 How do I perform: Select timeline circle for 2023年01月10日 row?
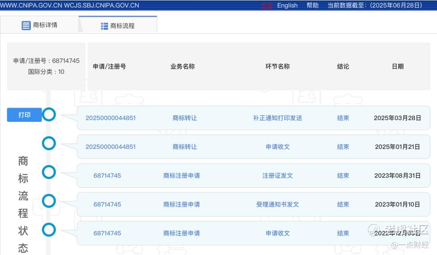[49, 201]
